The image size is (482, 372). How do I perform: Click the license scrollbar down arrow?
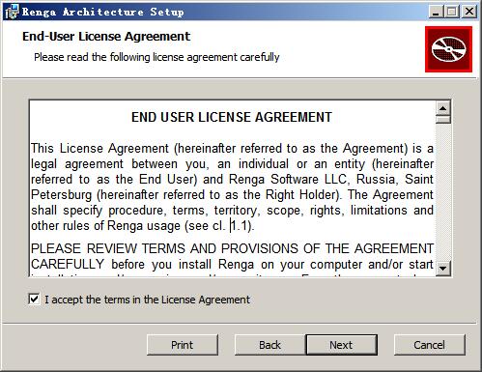[443, 268]
